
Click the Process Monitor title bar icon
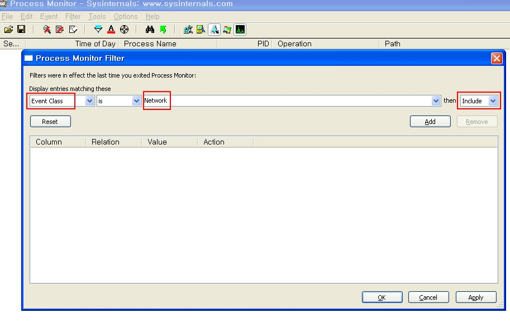coord(3,3)
